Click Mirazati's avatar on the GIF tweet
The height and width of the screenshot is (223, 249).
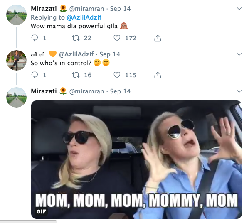[16, 98]
